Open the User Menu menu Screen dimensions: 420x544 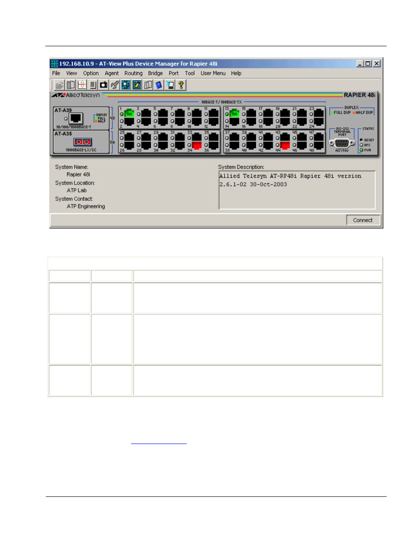[x=213, y=74]
